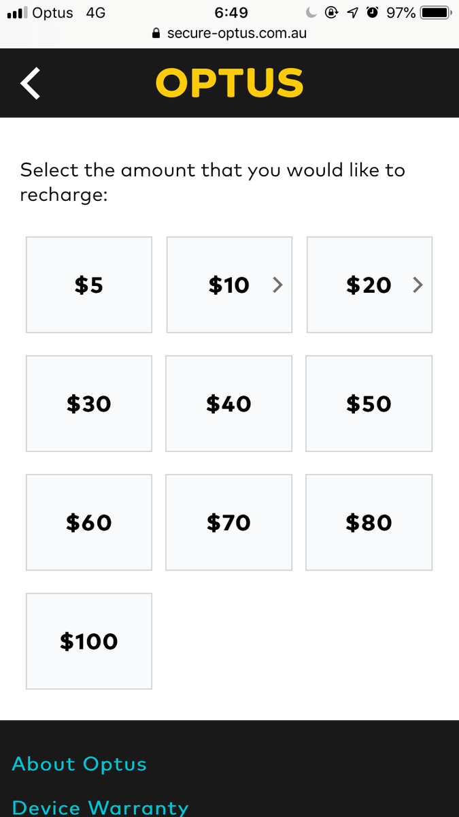The image size is (459, 817).
Task: Expand the $20 option chevron
Action: [418, 285]
